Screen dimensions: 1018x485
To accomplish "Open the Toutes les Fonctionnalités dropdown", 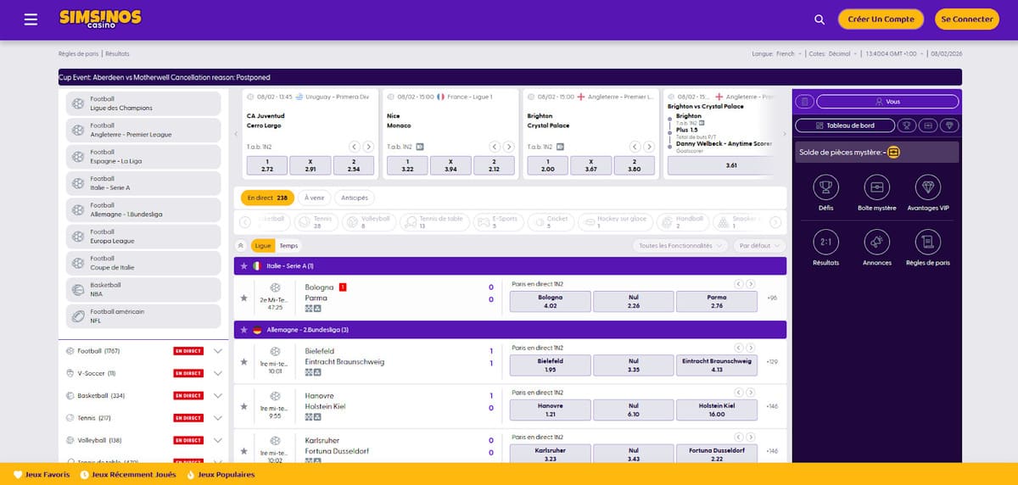I will pos(680,246).
